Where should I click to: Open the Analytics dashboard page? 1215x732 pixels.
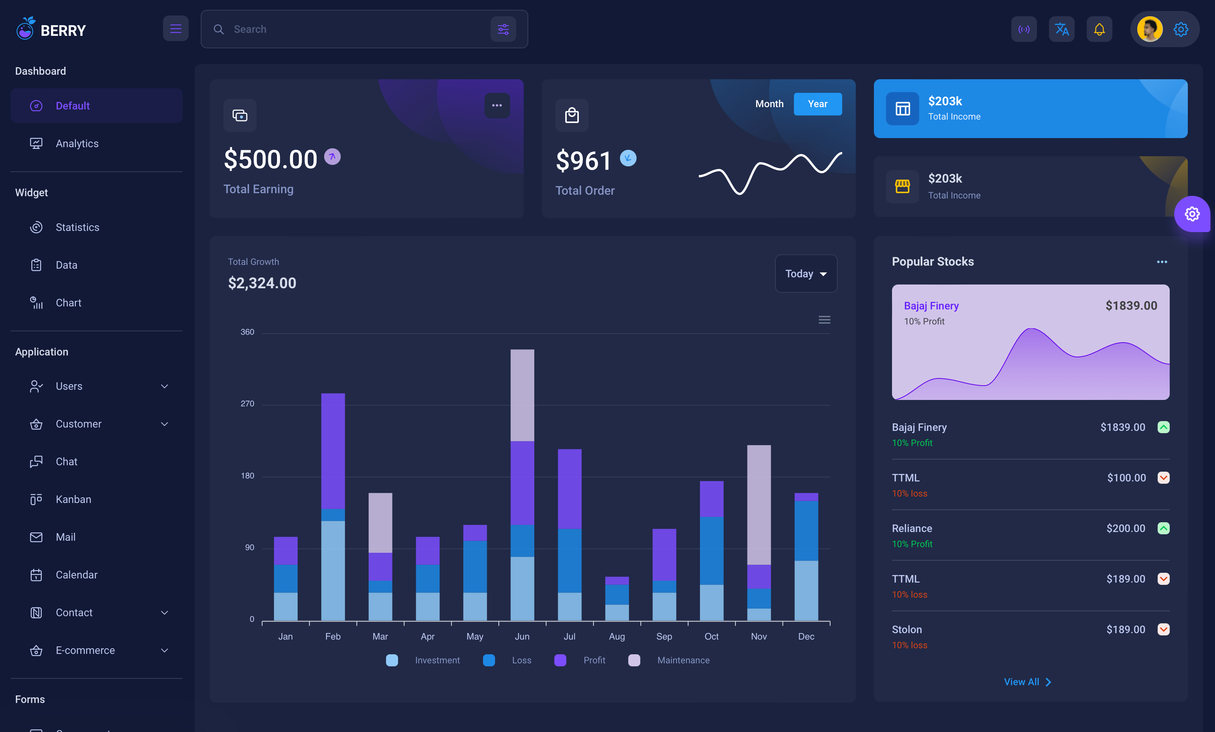pyautogui.click(x=77, y=143)
